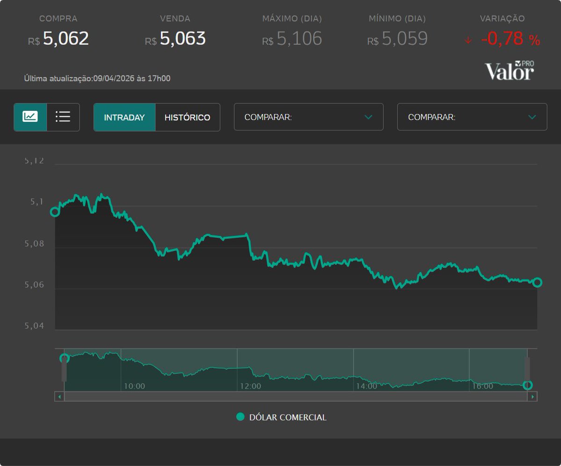561x466 pixels.
Task: Click the navigator scrollbar right arrow
Action: [x=532, y=397]
